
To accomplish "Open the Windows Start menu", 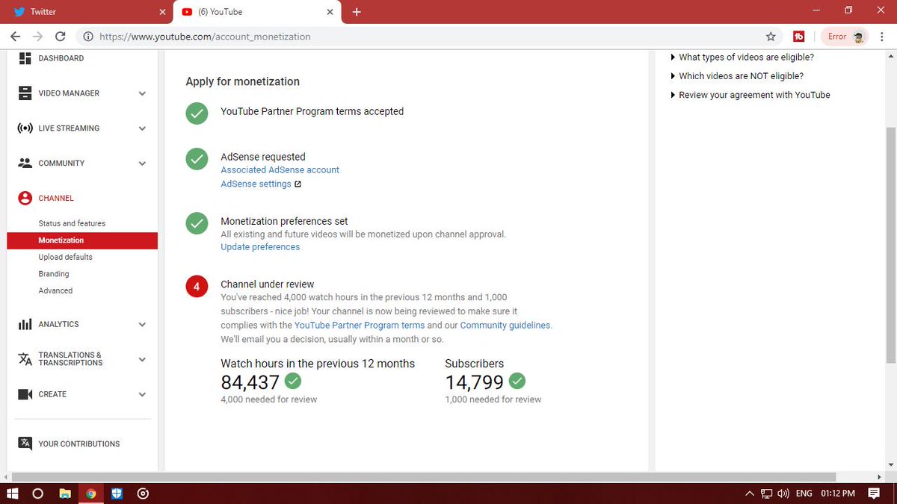I will tap(12, 494).
